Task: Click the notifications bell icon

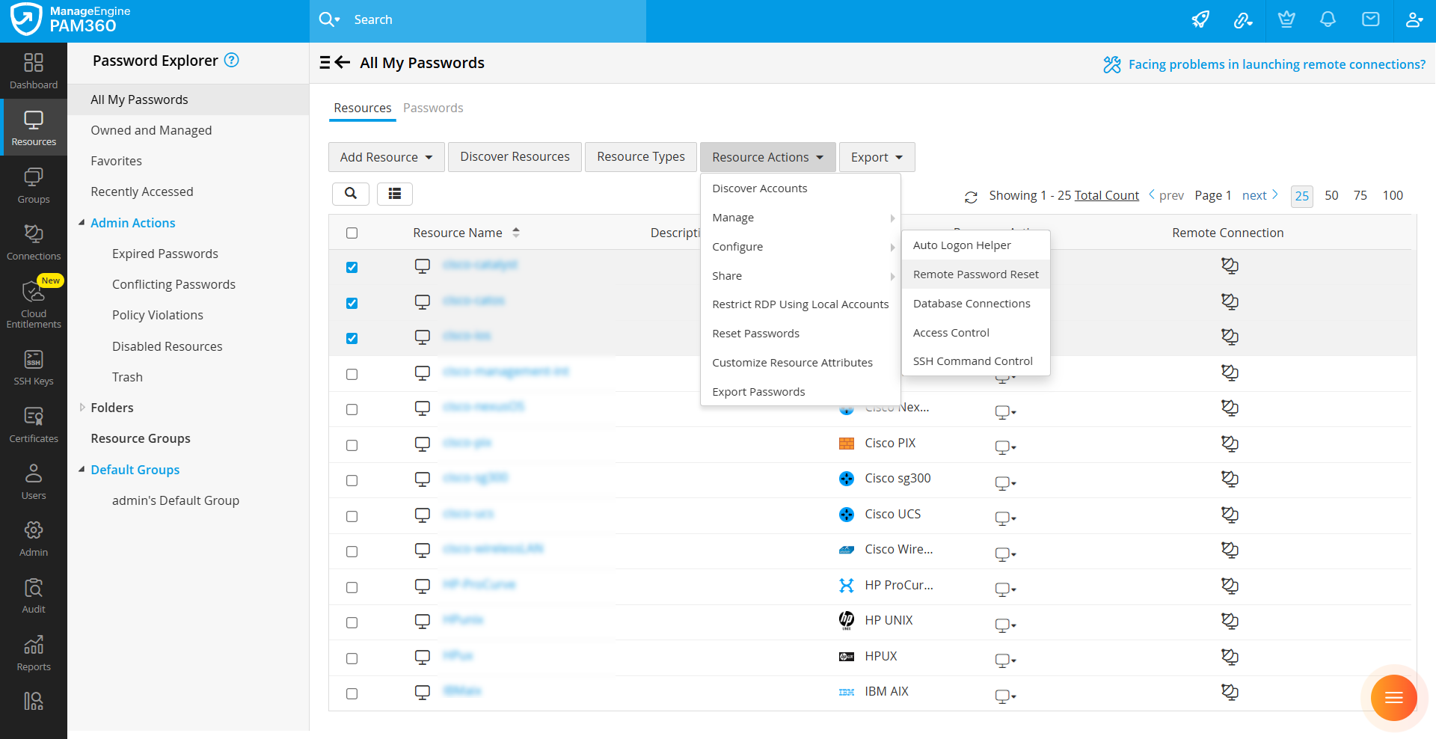Action: click(1328, 20)
